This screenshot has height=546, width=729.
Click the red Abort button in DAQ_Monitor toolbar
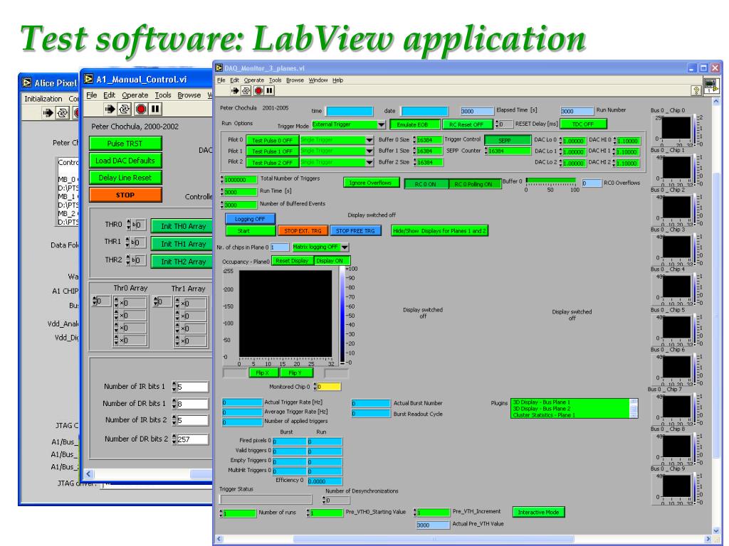pos(258,90)
